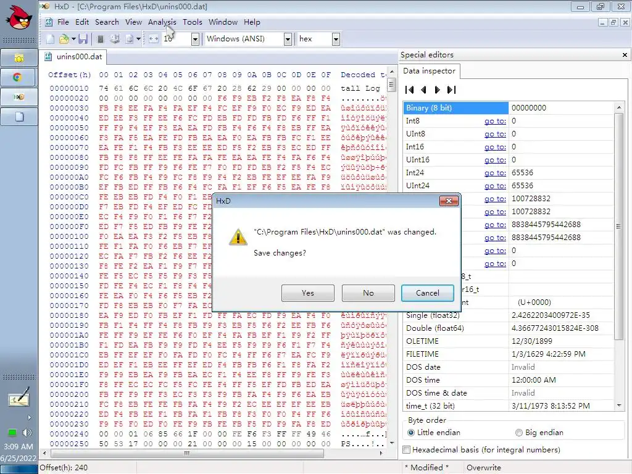The height and width of the screenshot is (474, 632).
Task: Open the Window menu
Action: pyautogui.click(x=223, y=22)
